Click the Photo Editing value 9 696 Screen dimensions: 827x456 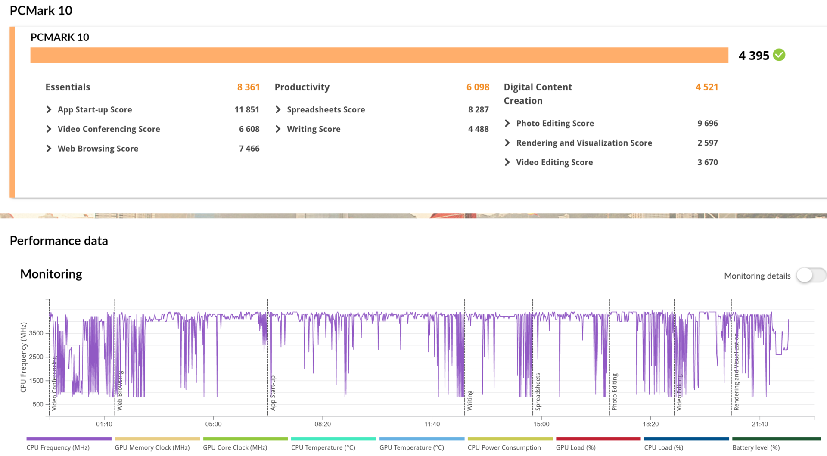[708, 124]
